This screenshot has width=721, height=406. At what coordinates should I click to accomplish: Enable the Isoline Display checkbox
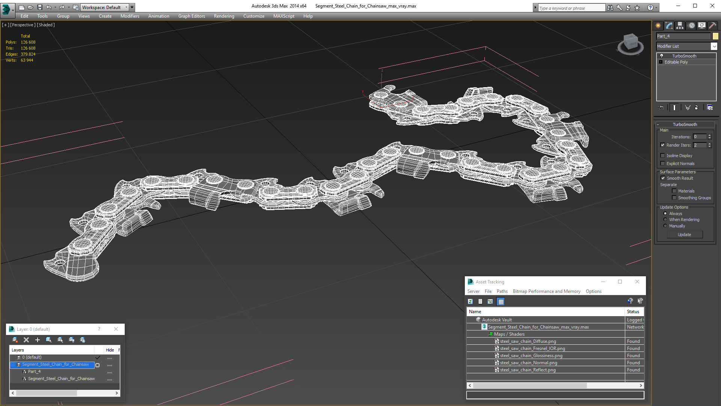coord(663,156)
